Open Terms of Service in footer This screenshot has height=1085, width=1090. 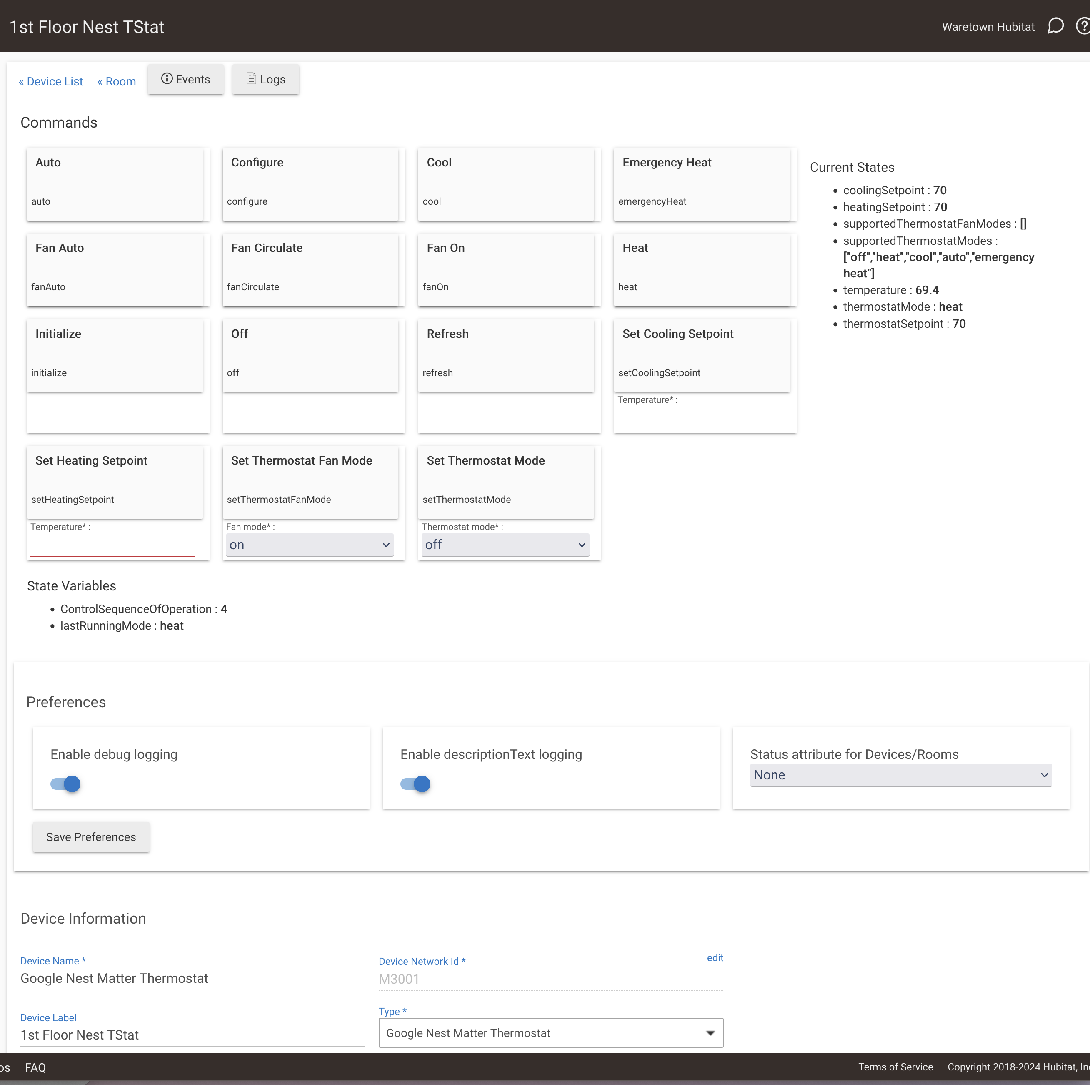click(895, 1067)
